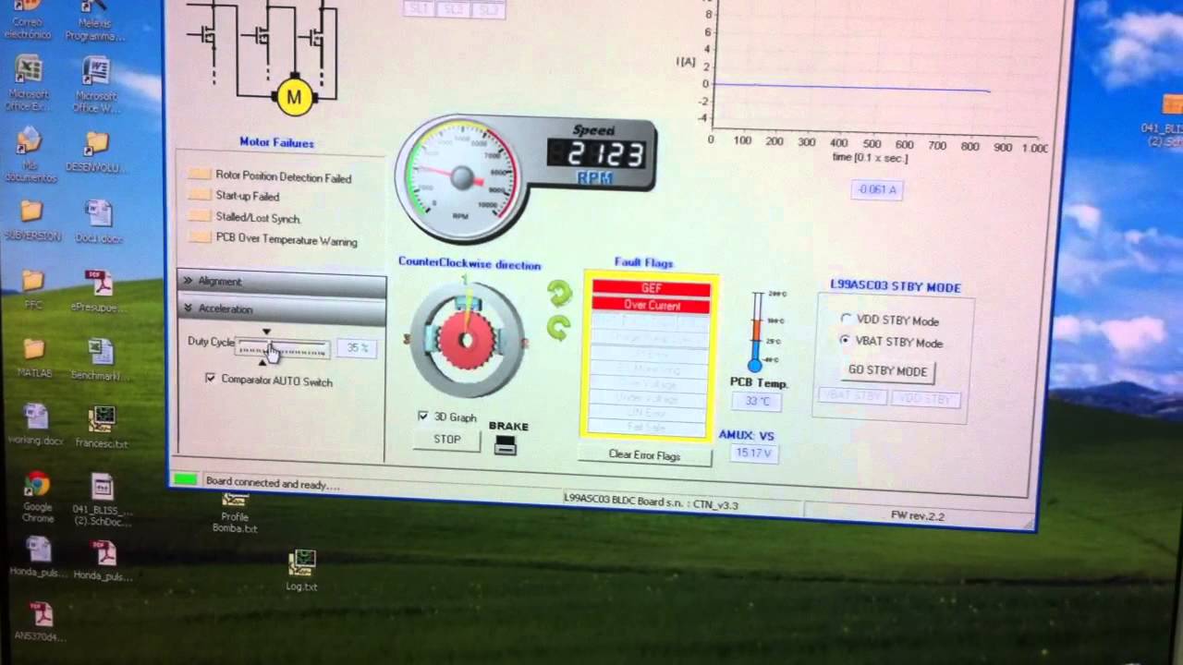This screenshot has height=665, width=1183.
Task: Click 'CounterClockwise direction' label
Action: click(x=470, y=263)
